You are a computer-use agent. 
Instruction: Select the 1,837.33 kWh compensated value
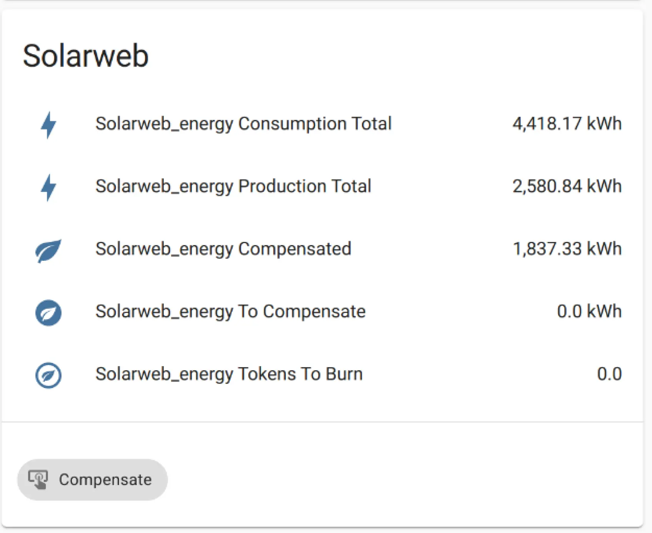point(567,249)
